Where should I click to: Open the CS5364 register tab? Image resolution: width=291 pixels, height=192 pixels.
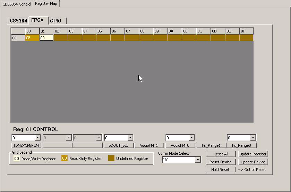coord(18,21)
